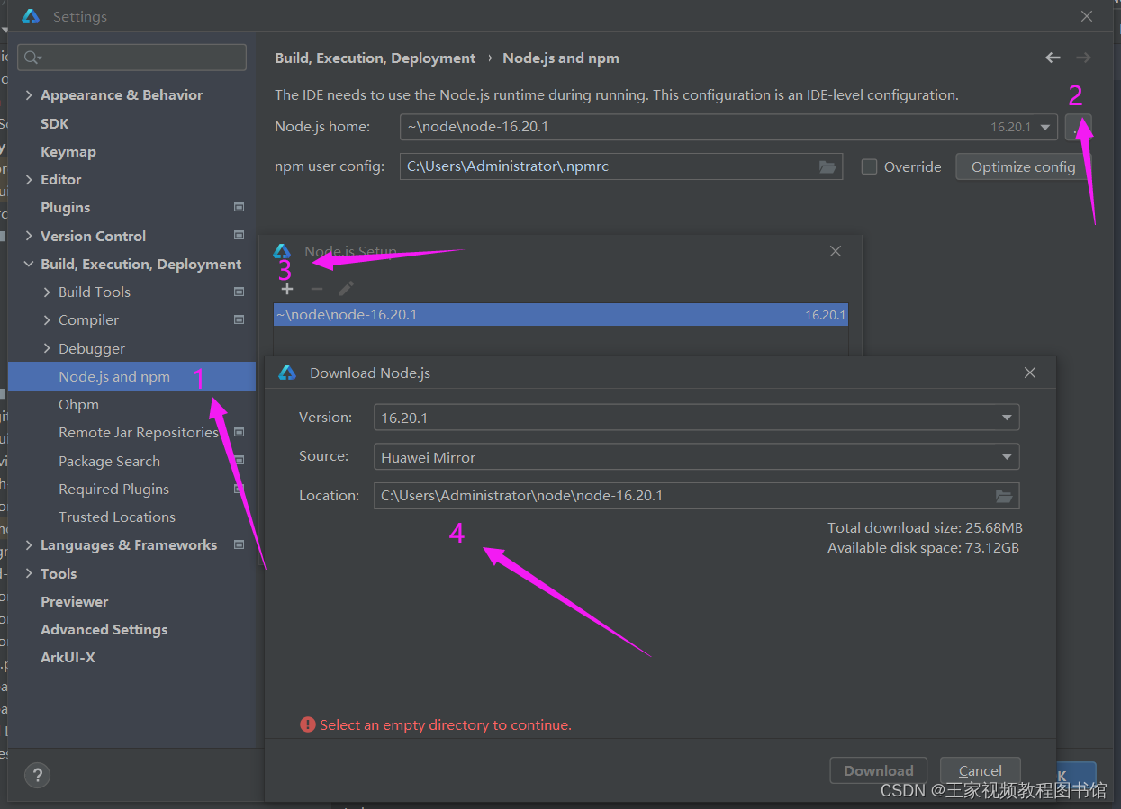Click the browse button next to Node.js home
Viewport: 1121px width, 809px height.
pyautogui.click(x=1078, y=127)
